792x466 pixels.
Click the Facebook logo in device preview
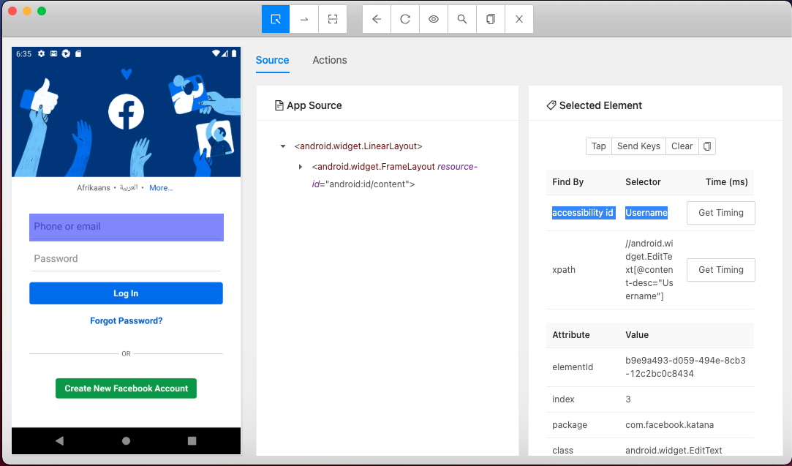(127, 112)
